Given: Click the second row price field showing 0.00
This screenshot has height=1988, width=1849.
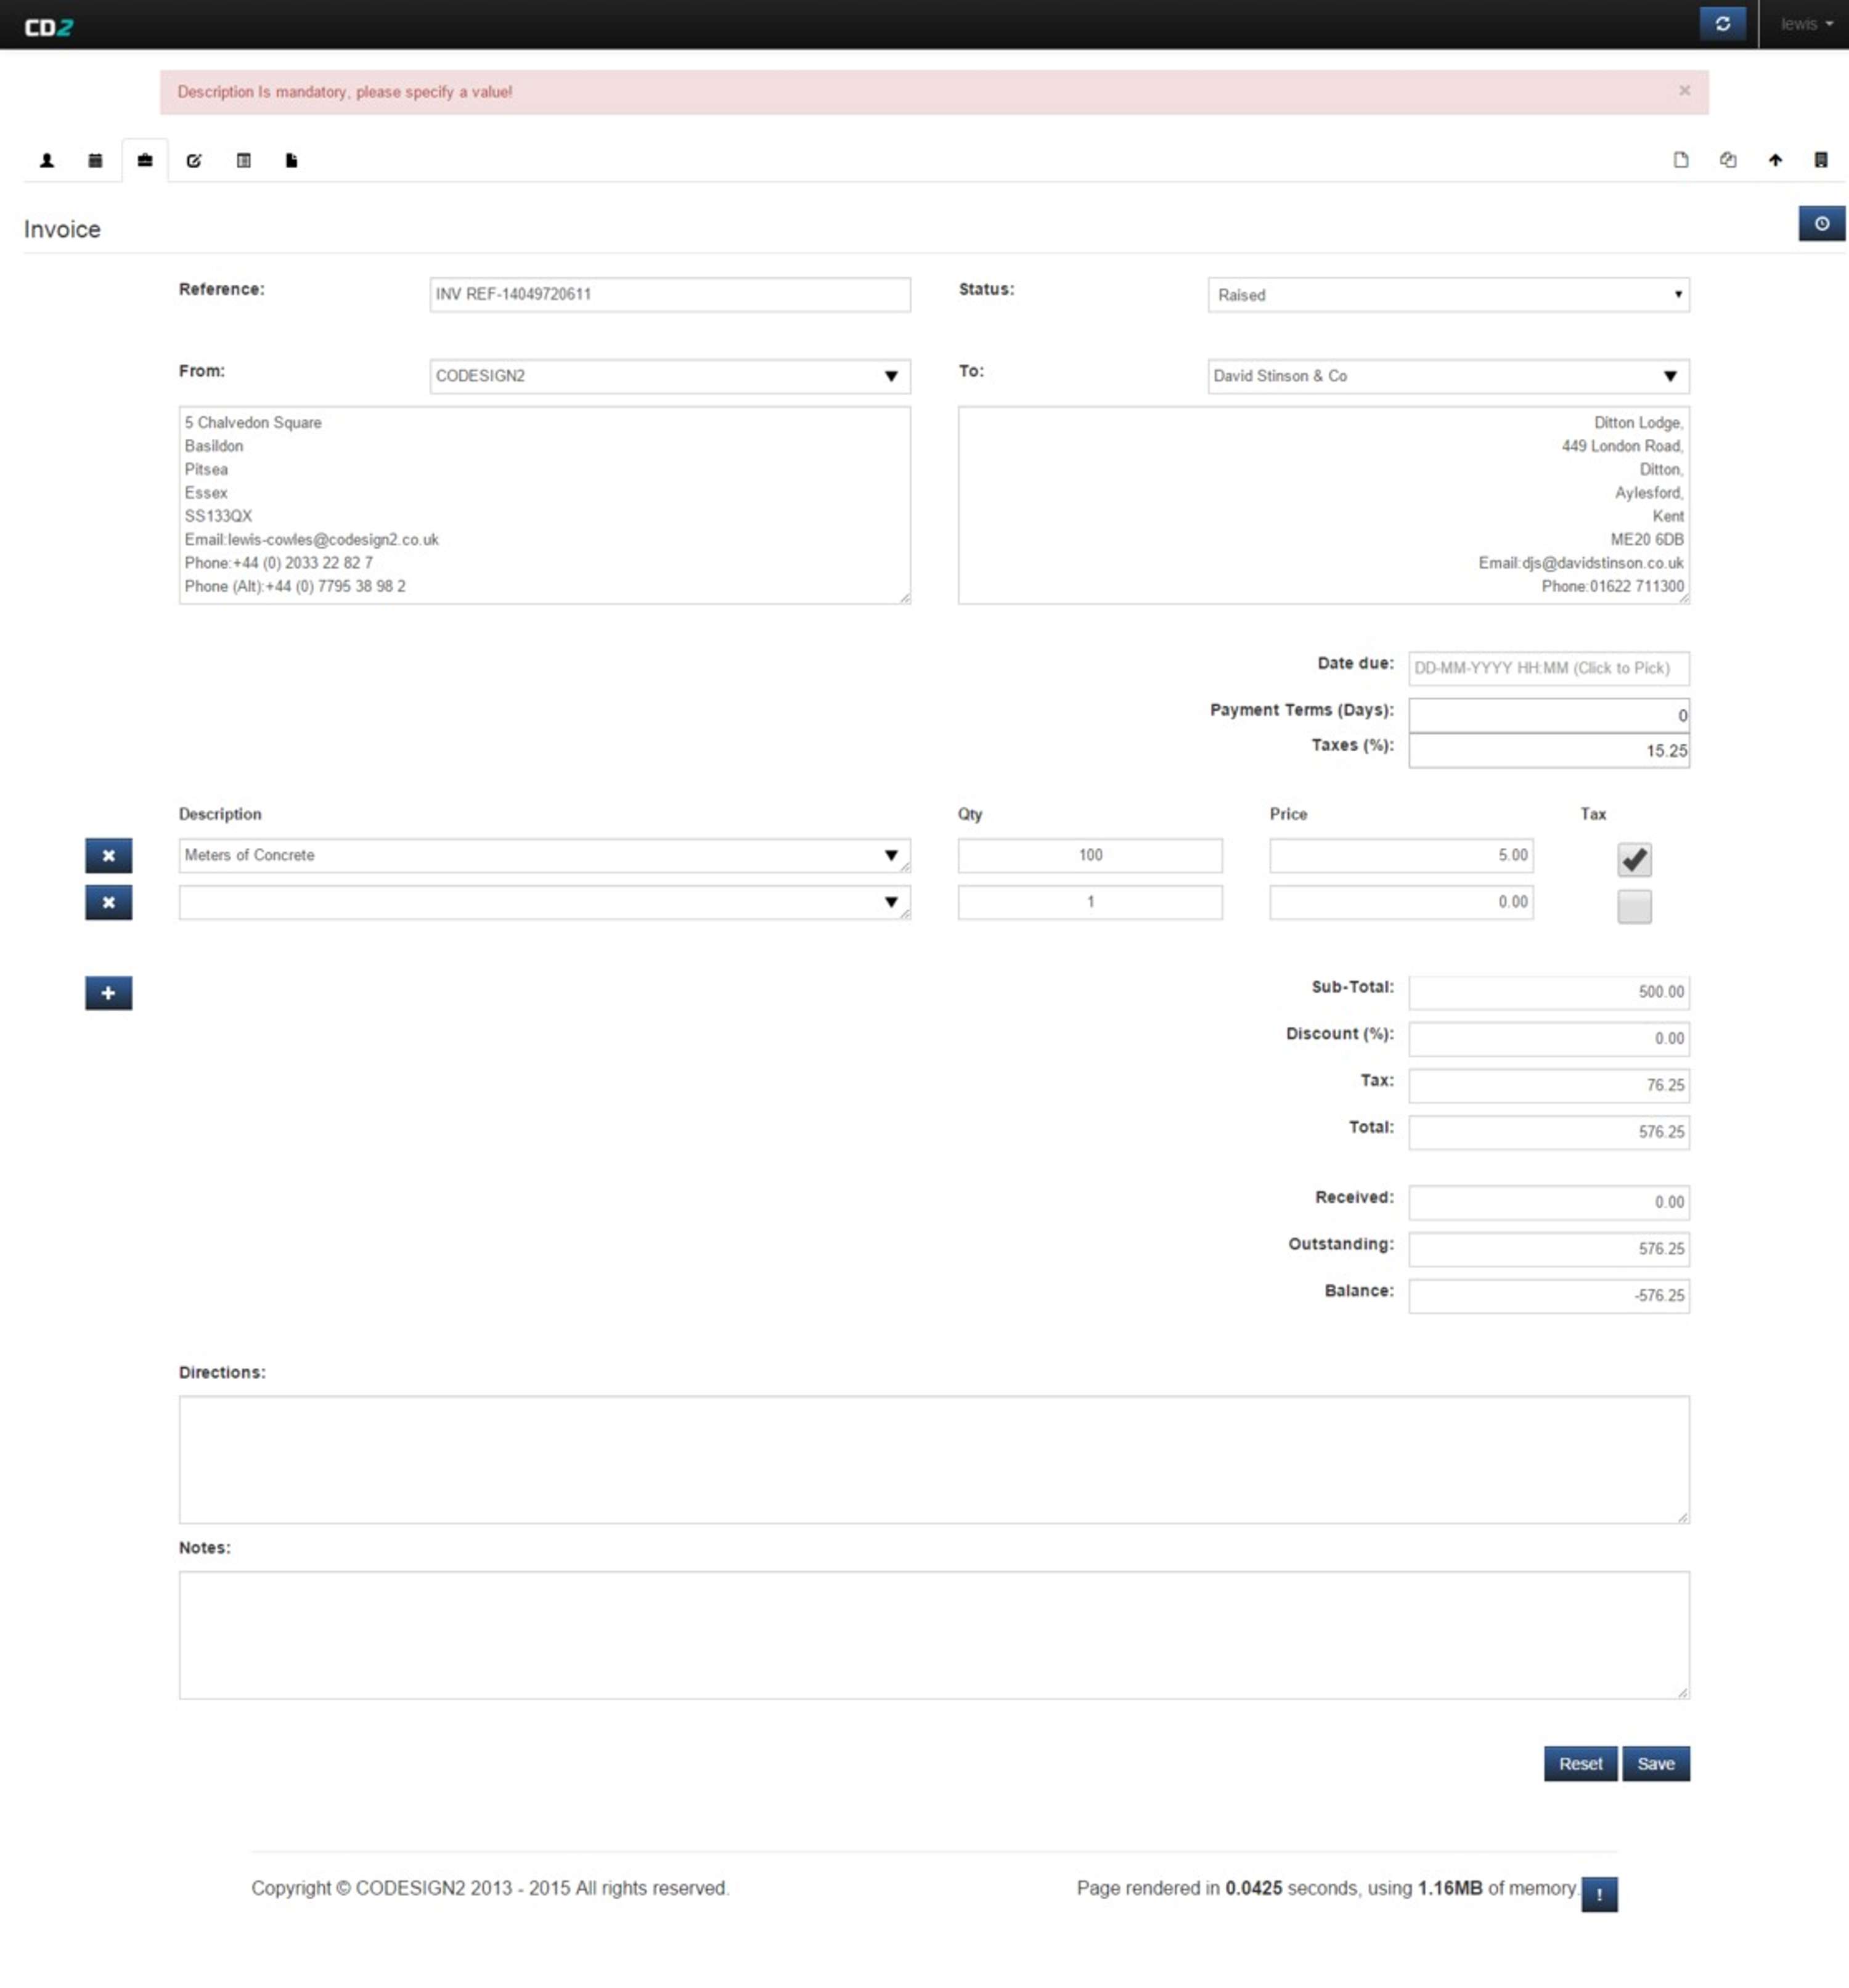Looking at the screenshot, I should click(x=1401, y=903).
